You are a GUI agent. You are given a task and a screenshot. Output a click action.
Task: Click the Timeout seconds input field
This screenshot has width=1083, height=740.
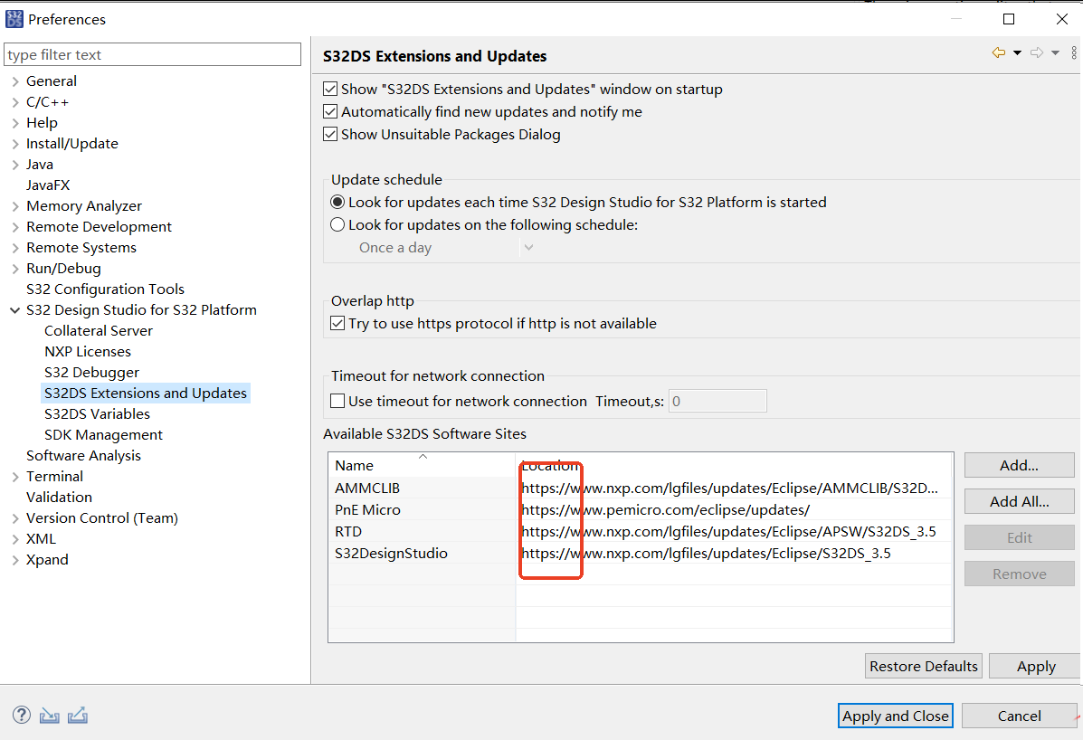(717, 401)
